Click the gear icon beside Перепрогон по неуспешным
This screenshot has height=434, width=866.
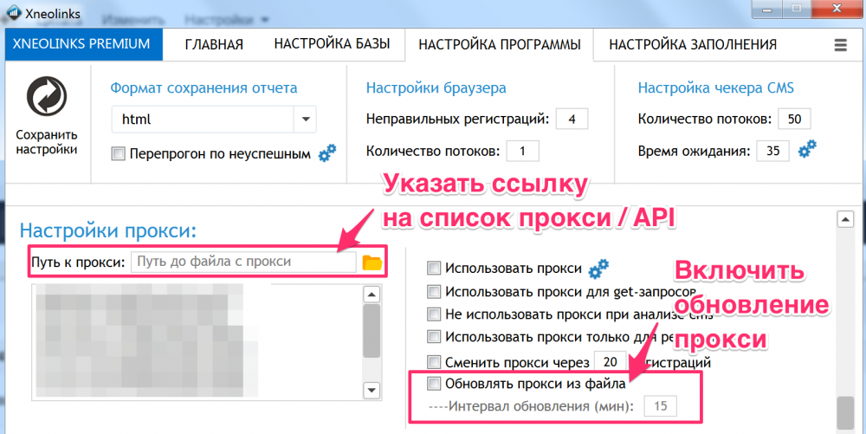(327, 152)
